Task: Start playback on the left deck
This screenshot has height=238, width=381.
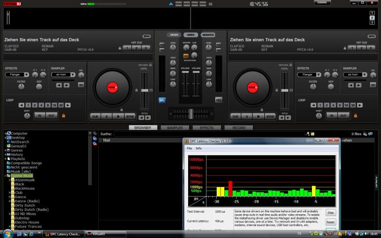Action: point(118,117)
